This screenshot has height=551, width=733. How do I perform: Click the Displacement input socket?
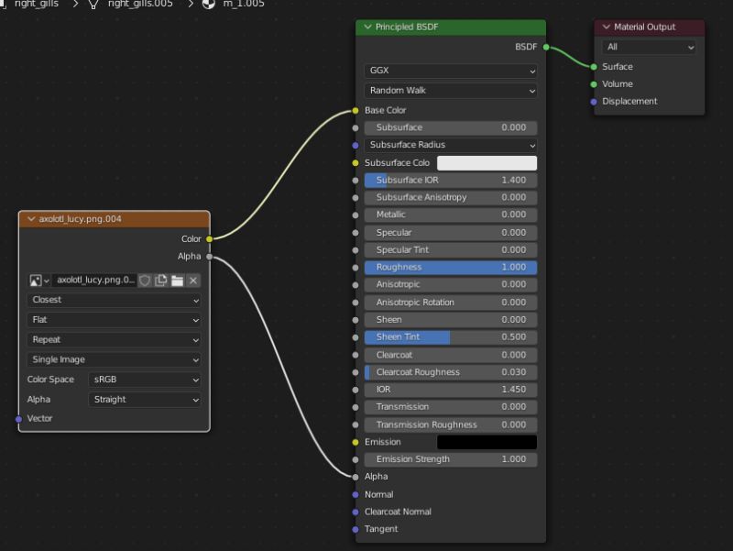click(x=594, y=102)
